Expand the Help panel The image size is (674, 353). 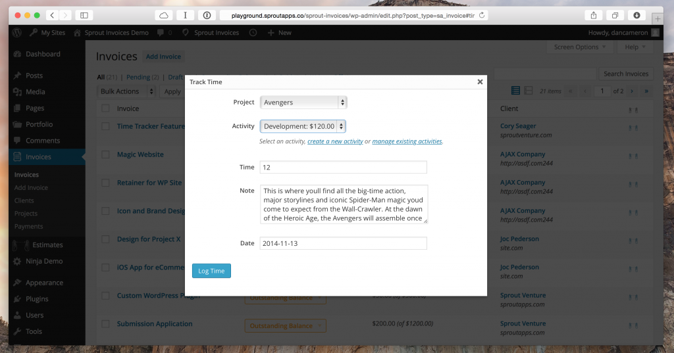click(x=635, y=47)
